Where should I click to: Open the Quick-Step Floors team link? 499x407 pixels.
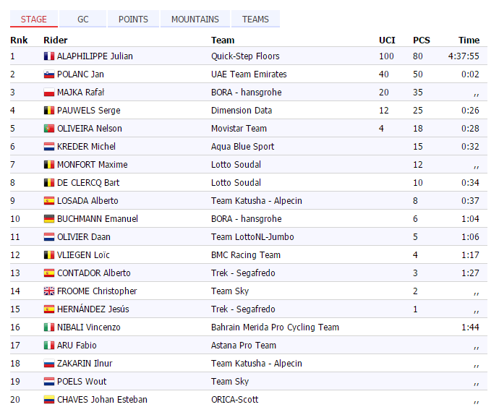tap(245, 56)
